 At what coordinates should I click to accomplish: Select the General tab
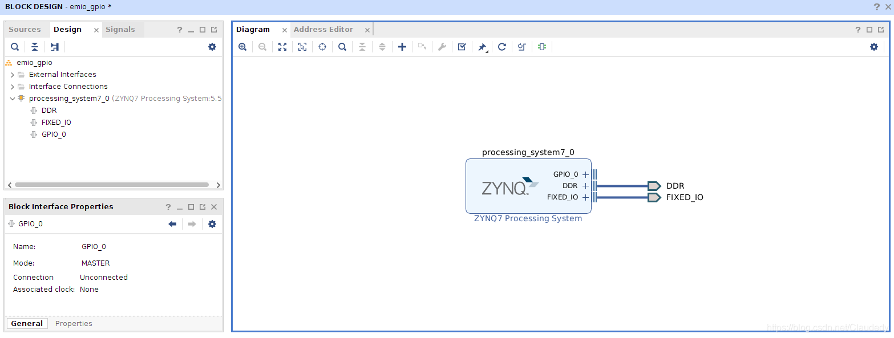tap(27, 324)
